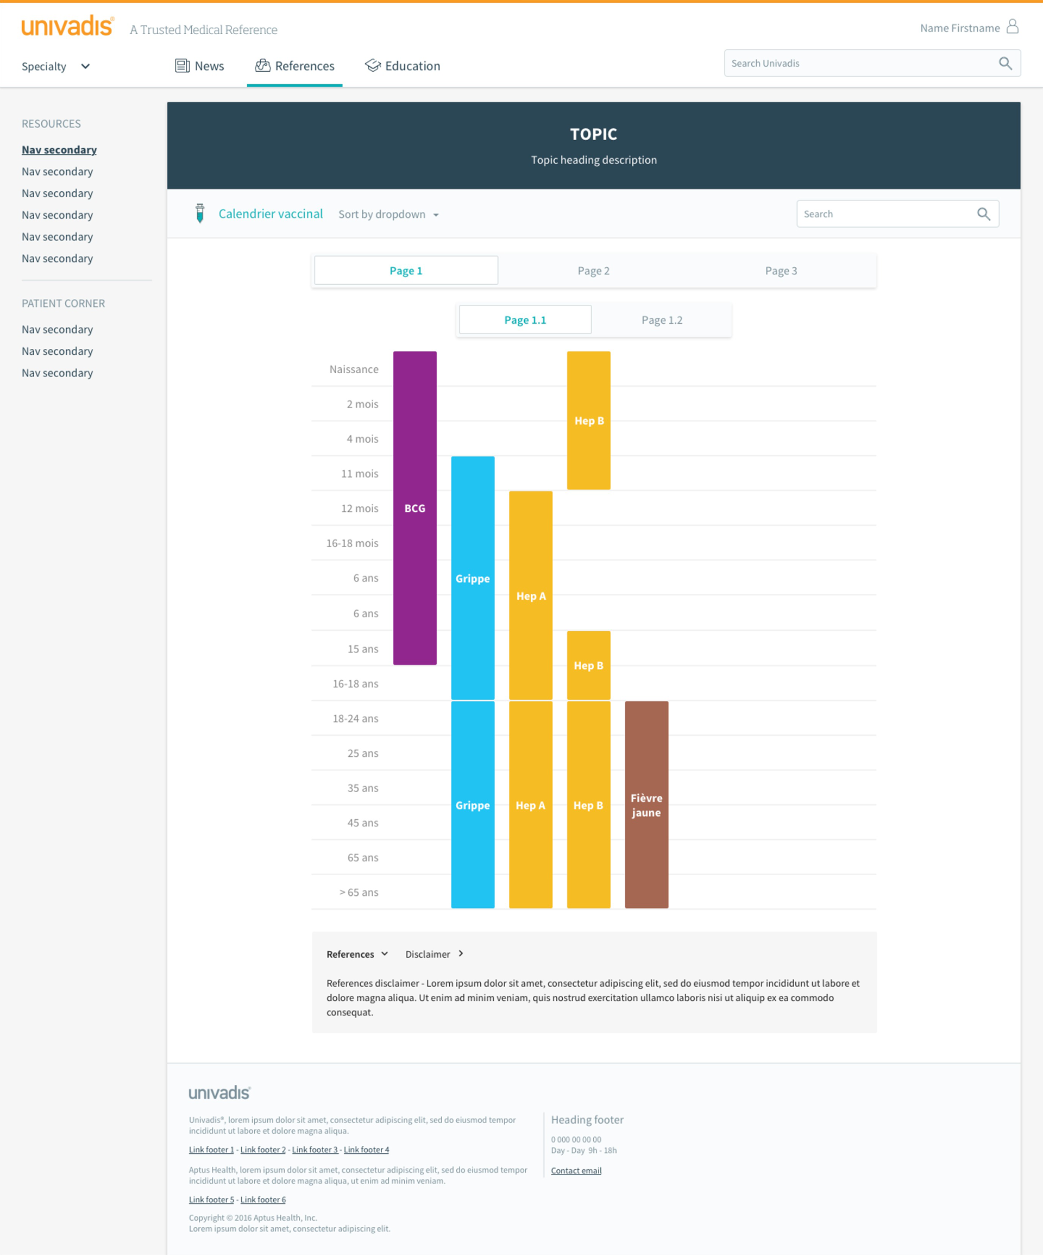Screen dimensions: 1043x1255
Task: Click the user profile icon
Action: pos(1012,26)
